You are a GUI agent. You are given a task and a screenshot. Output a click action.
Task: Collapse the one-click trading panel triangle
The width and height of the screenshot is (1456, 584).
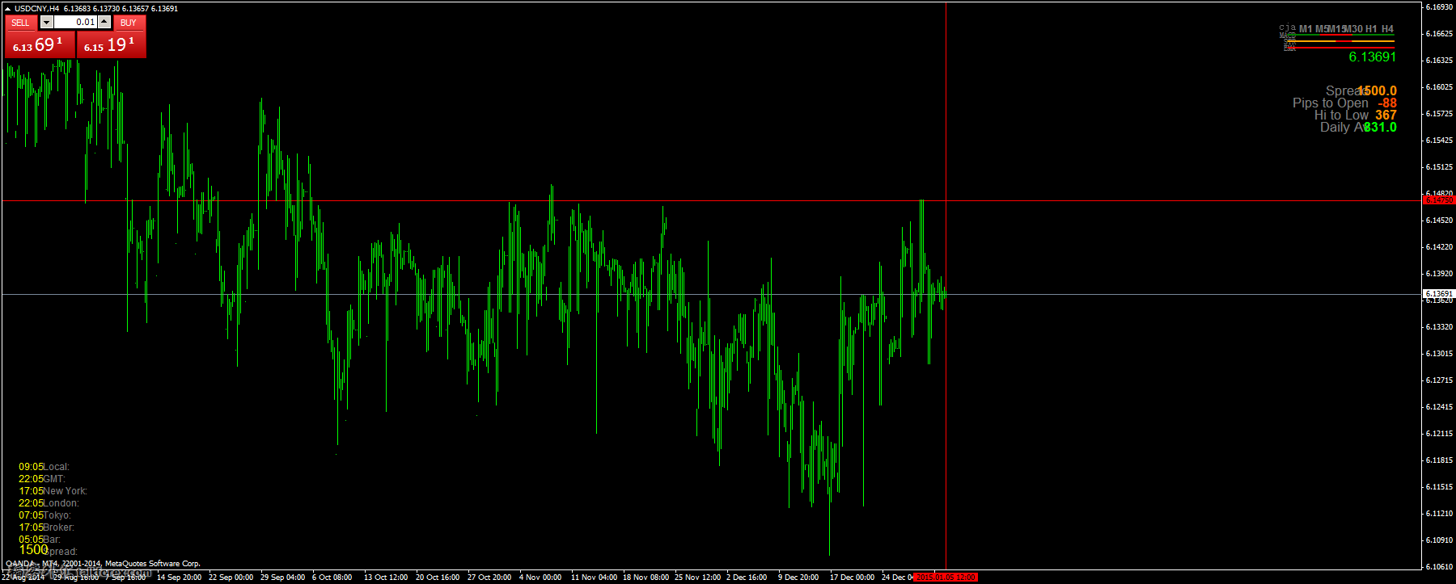[7, 8]
